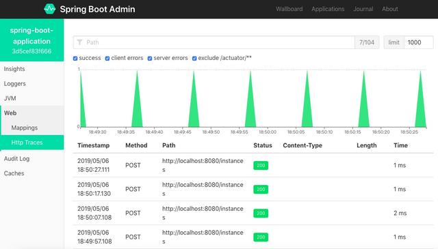This screenshot has height=249, width=438.
Task: Open the Insights sidebar section
Action: (x=32, y=69)
